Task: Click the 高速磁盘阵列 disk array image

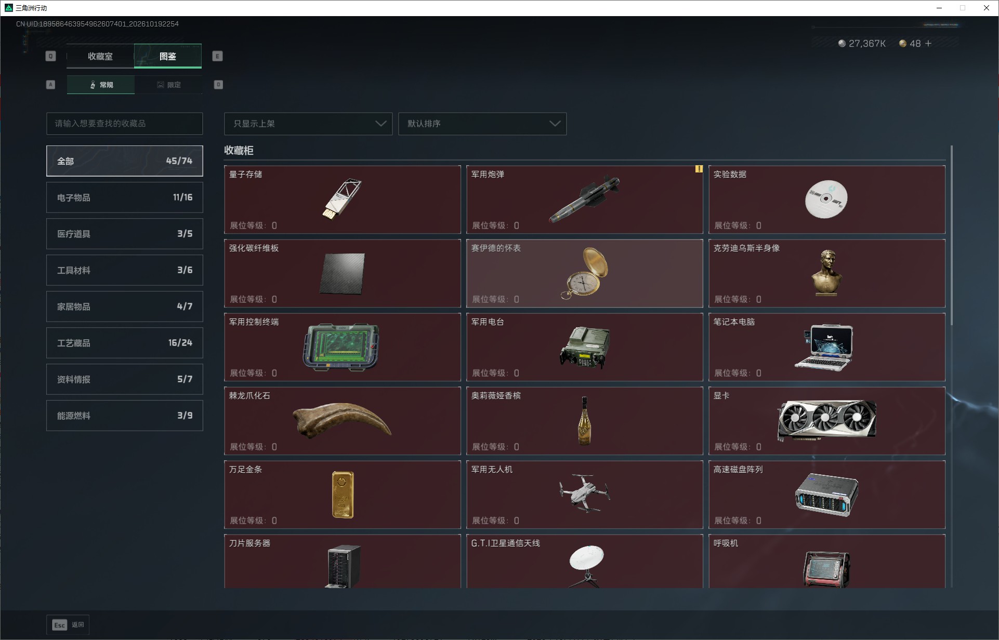Action: 826,495
